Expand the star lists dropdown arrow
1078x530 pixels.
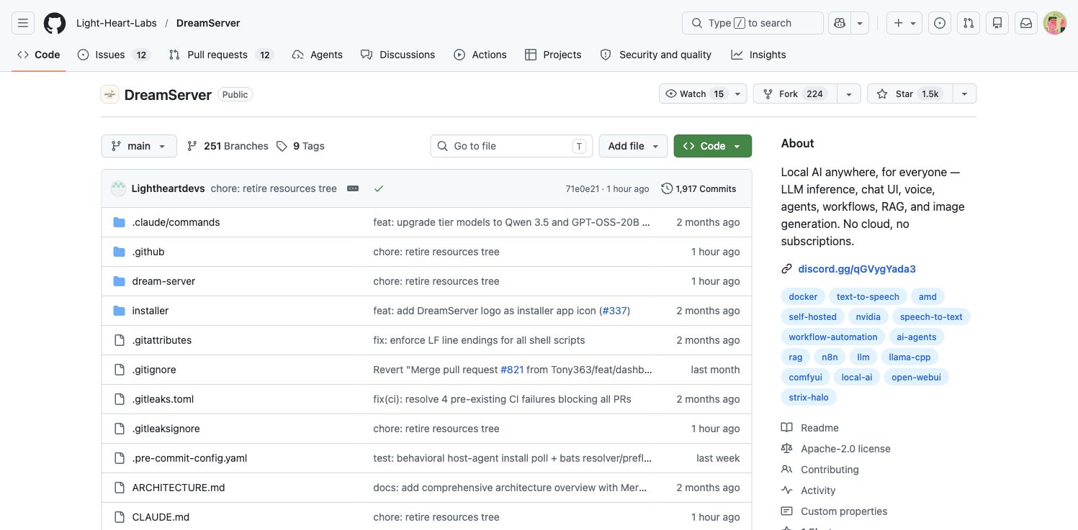(964, 94)
